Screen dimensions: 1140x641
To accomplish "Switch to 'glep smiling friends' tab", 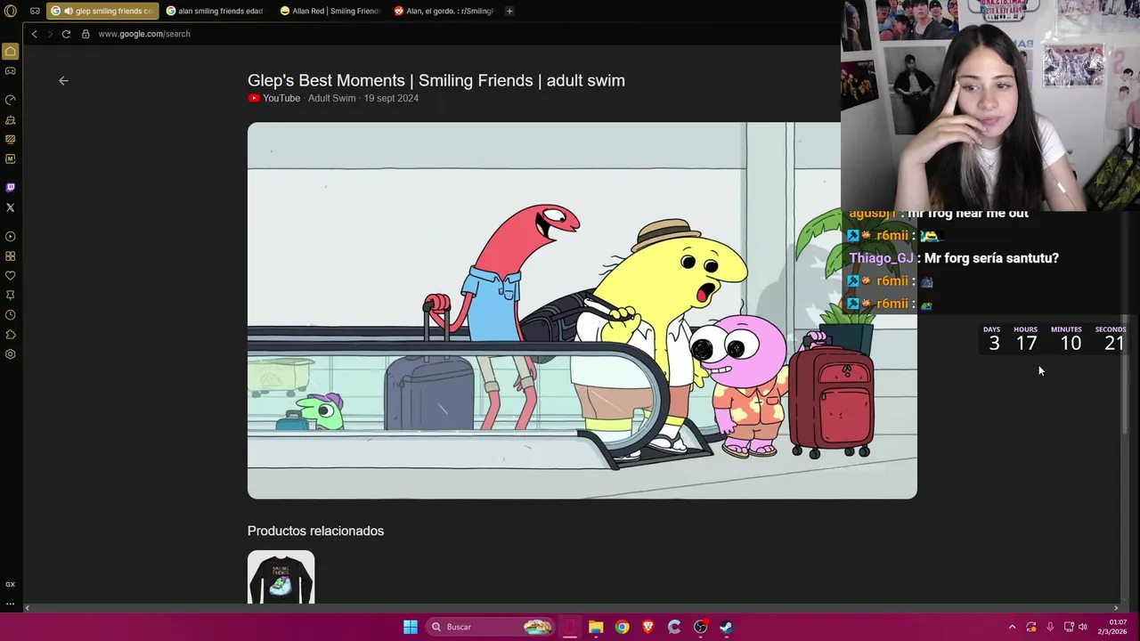I will (102, 11).
